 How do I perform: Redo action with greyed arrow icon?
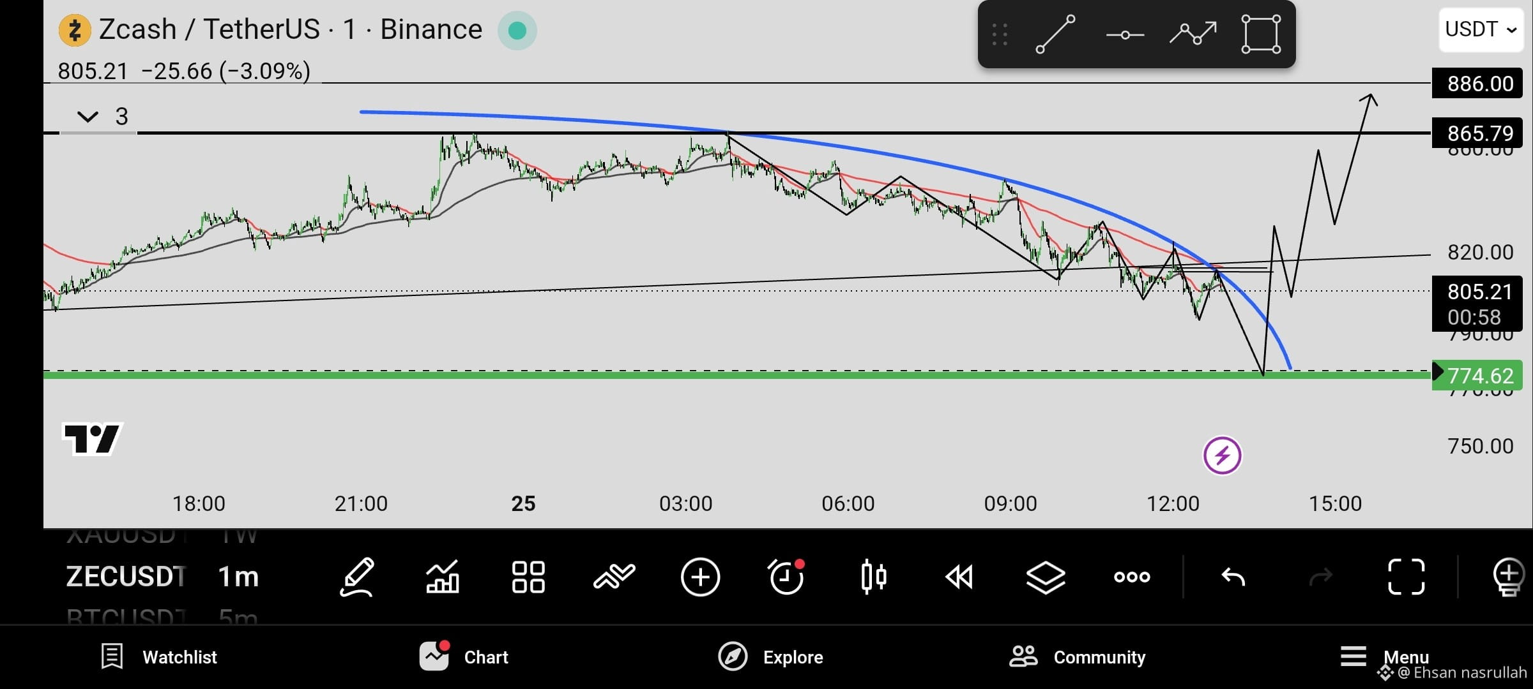tap(1320, 577)
